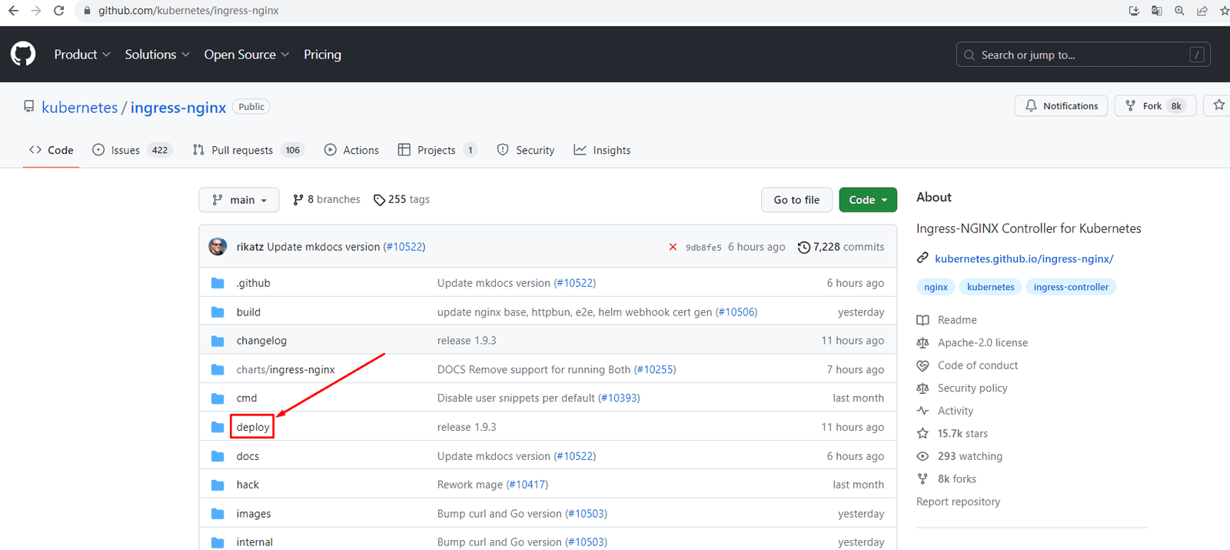Screen dimensions: 1230x550
Task: Click Go to file button
Action: pyautogui.click(x=796, y=200)
